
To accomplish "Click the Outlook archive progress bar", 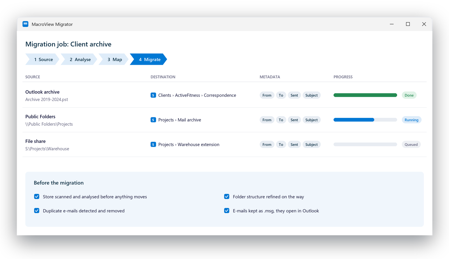I will 365,95.
